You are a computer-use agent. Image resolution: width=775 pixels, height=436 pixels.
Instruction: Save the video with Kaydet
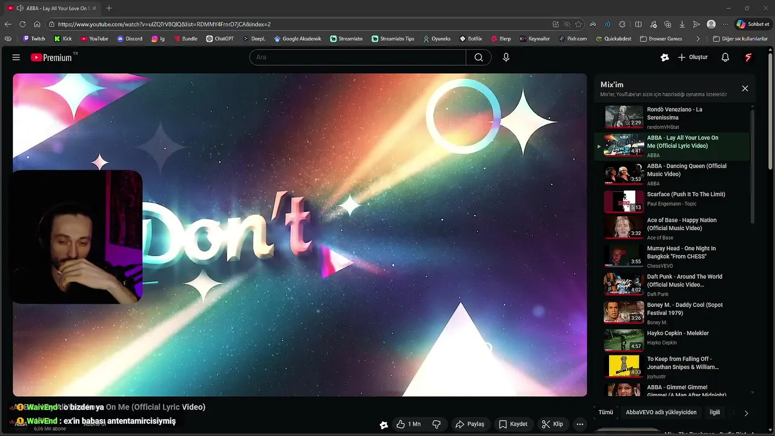pos(513,424)
